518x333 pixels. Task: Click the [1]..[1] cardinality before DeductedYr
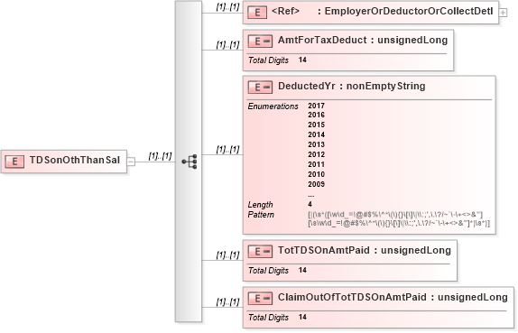pyautogui.click(x=228, y=149)
